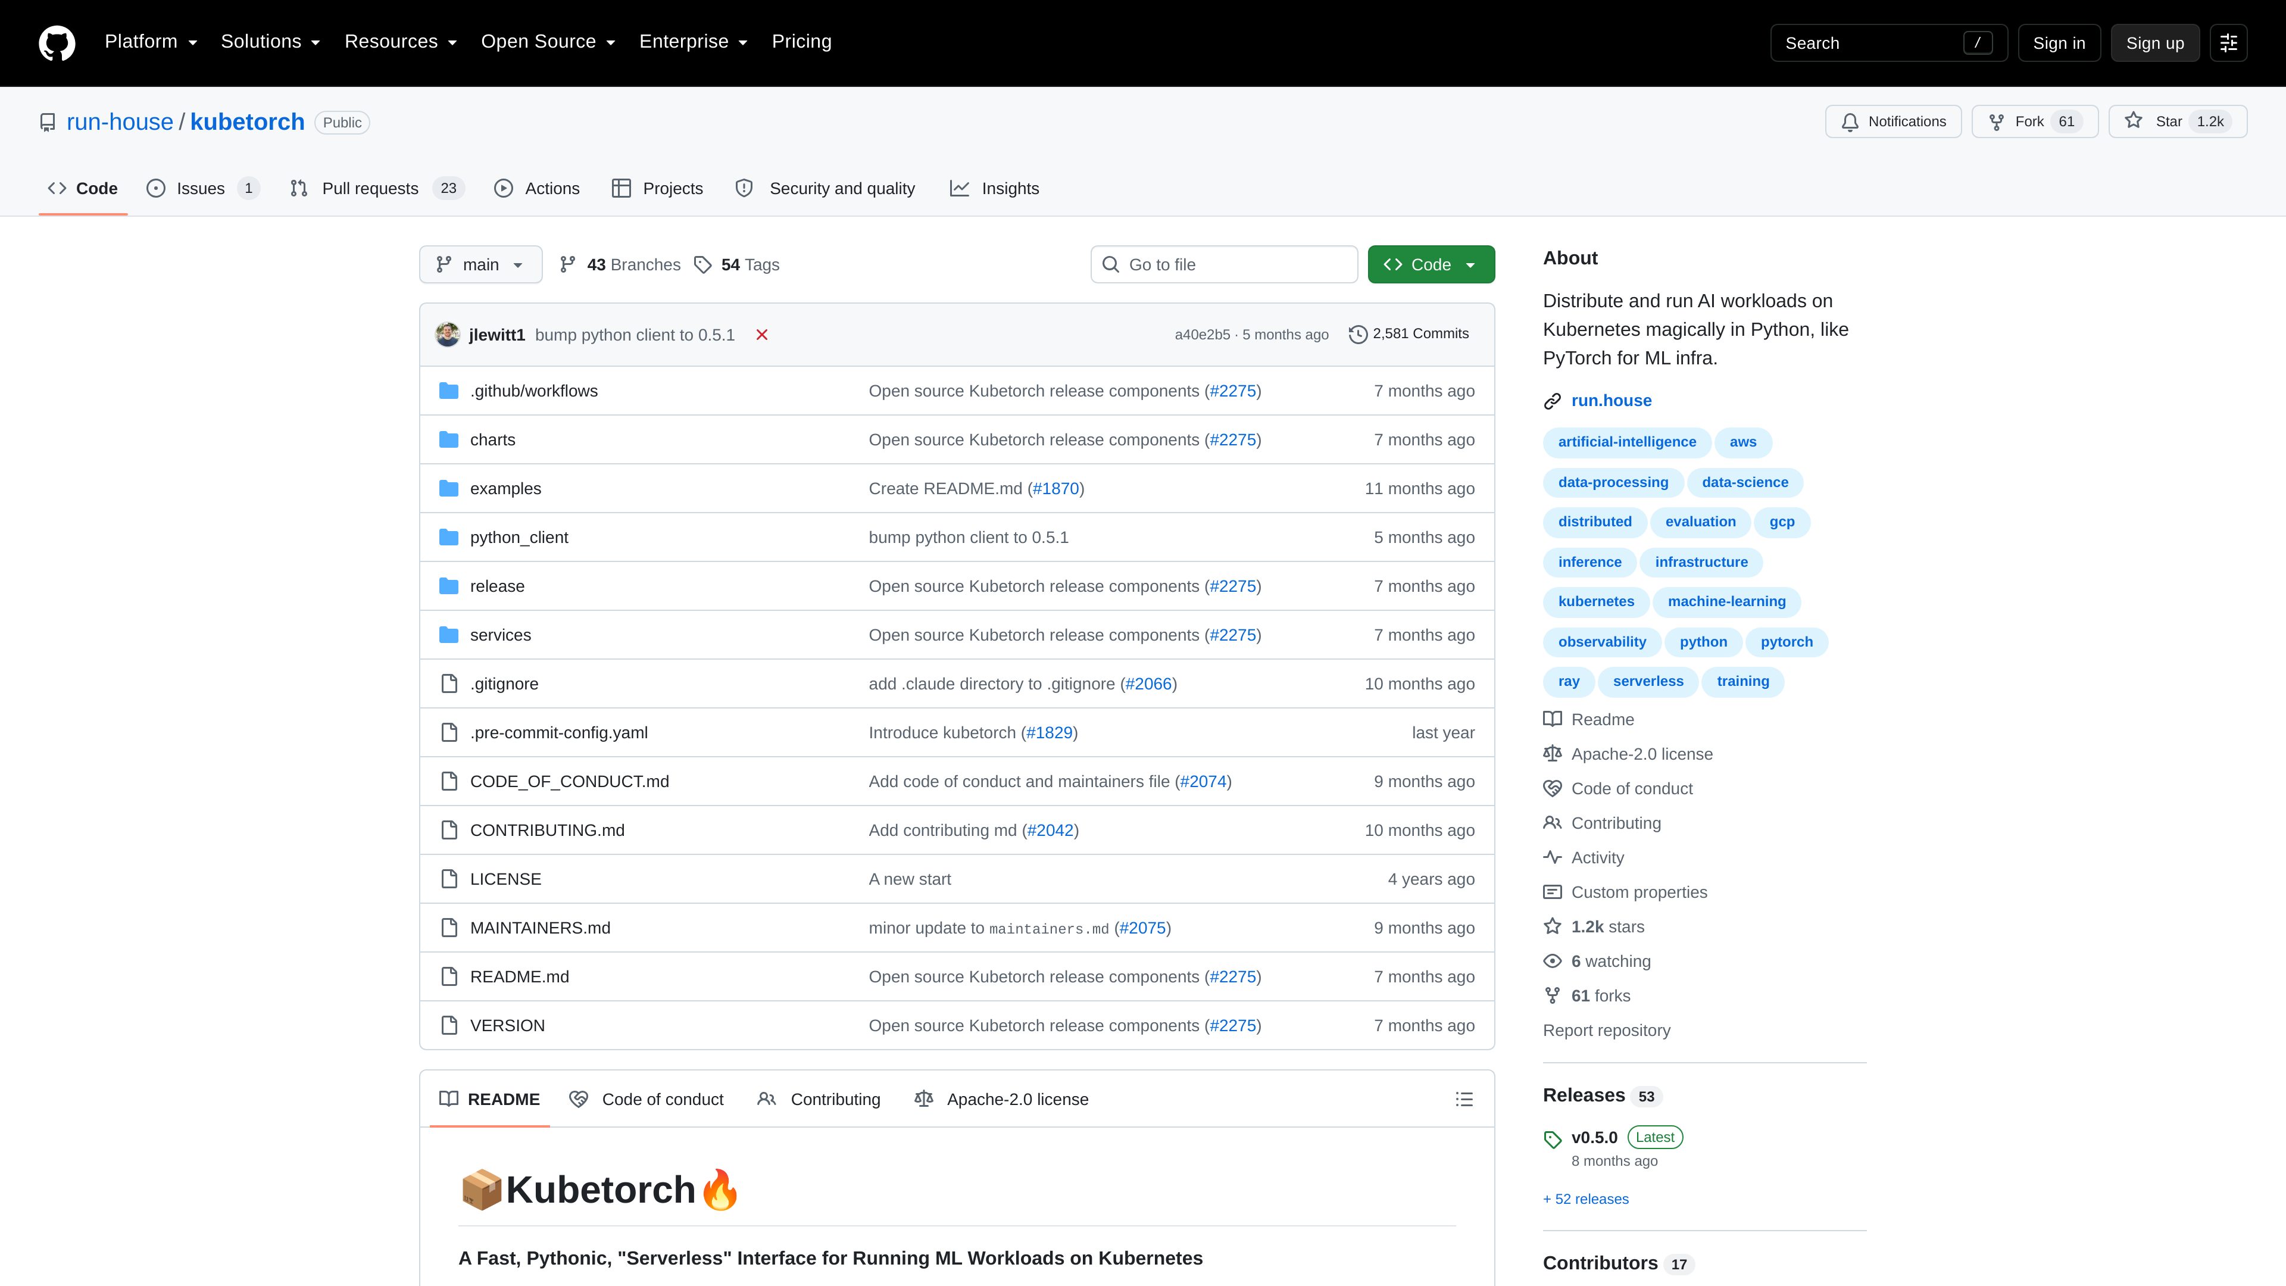2286x1286 pixels.
Task: Expand the green Code dropdown button
Action: pos(1431,264)
